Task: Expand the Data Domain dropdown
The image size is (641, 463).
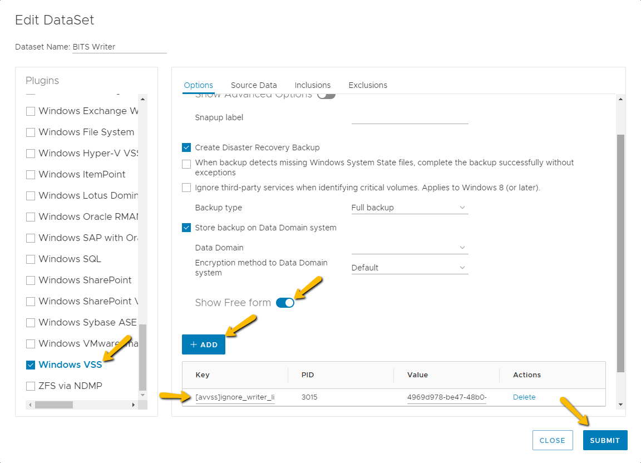Action: point(410,248)
